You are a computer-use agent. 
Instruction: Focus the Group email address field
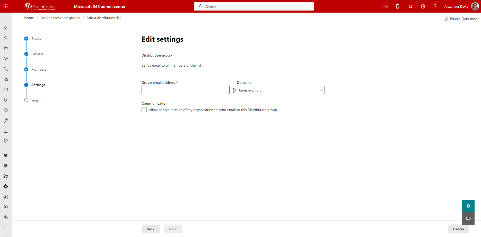(186, 90)
